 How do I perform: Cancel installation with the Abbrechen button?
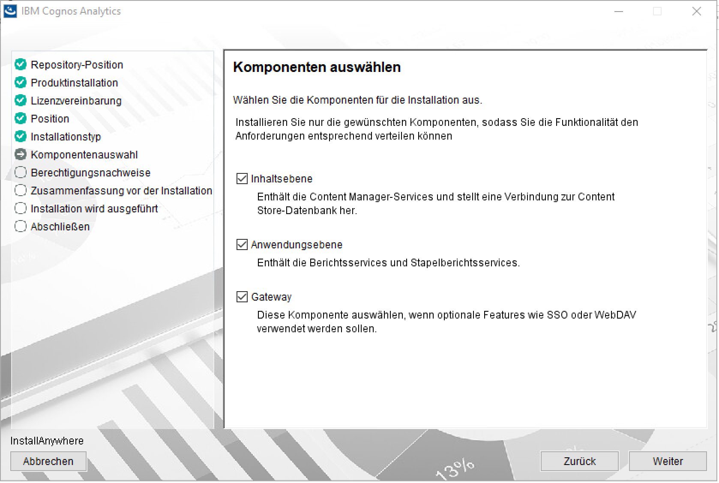click(48, 461)
